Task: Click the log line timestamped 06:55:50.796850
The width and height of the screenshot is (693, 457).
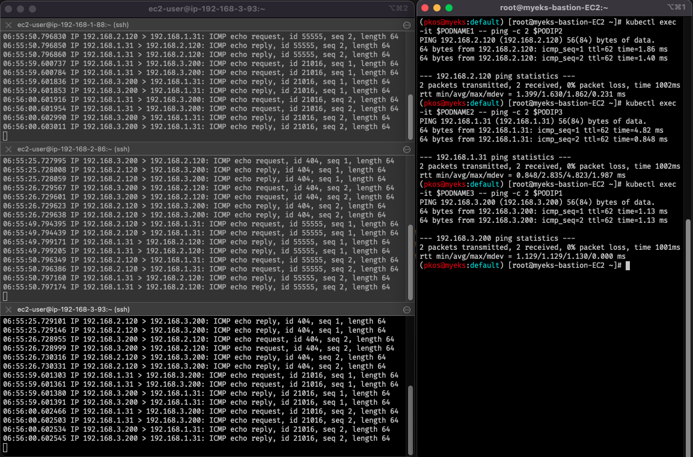Action: point(197,46)
